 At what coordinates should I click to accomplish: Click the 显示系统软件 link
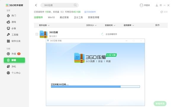pyautogui.click(x=90, y=12)
